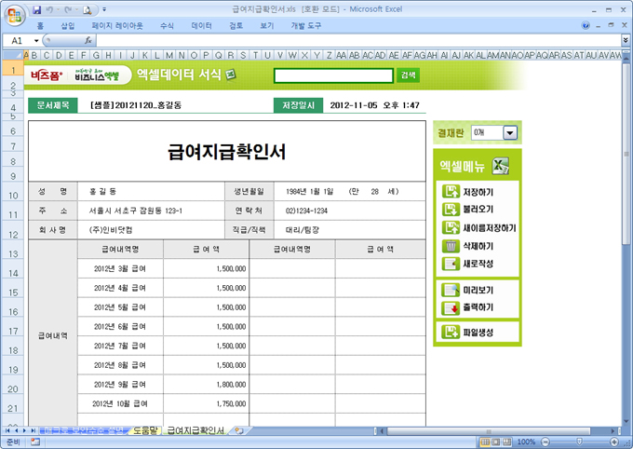Click the Redo icon in quick access toolbar
Viewport: 633px width, 449px height.
[x=68, y=9]
